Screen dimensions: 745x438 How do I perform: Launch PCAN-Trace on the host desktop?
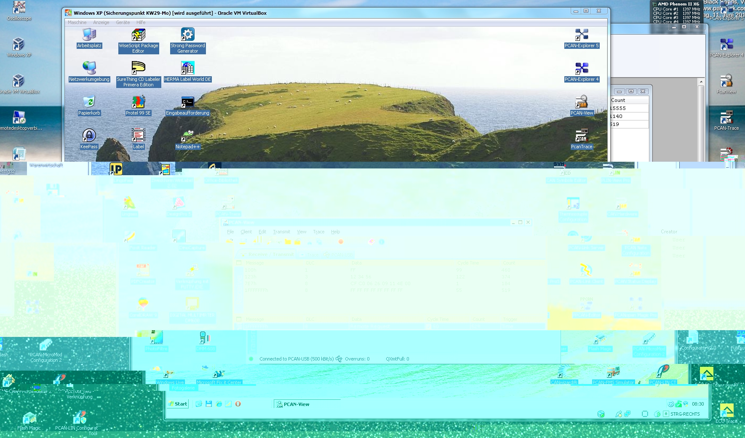726,120
